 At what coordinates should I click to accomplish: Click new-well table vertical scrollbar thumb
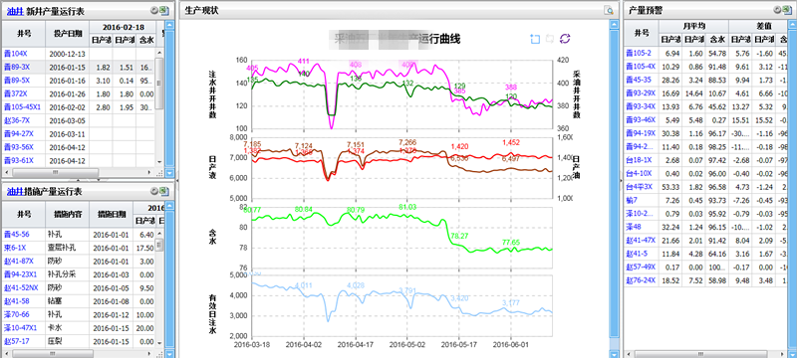(159, 84)
